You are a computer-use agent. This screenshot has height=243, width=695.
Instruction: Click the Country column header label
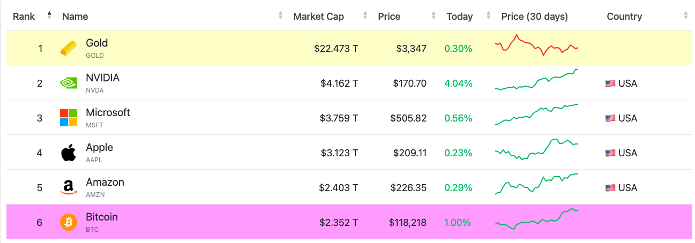624,17
